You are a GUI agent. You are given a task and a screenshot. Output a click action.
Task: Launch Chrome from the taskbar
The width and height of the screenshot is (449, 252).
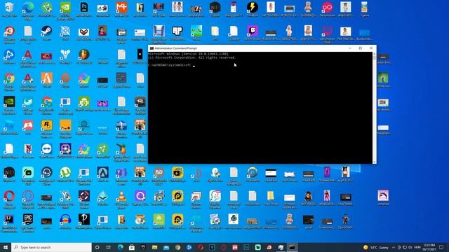click(177, 247)
